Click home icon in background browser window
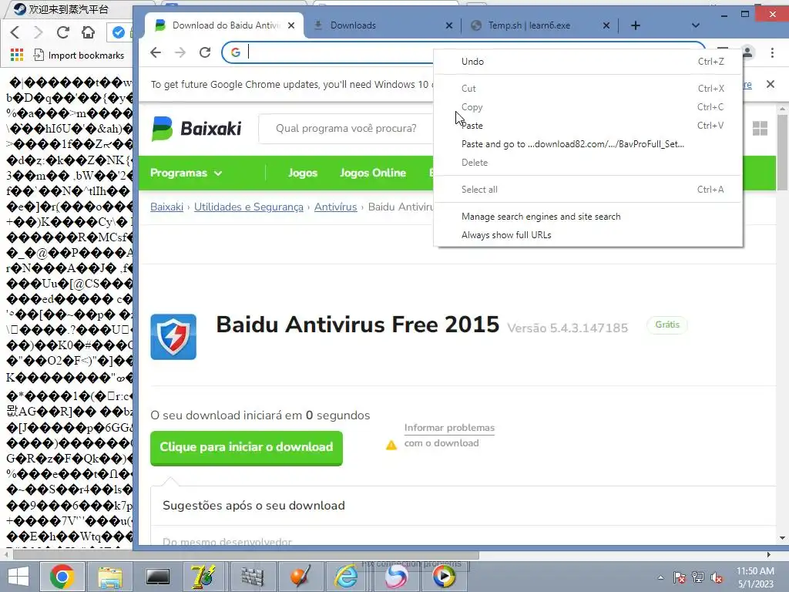The width and height of the screenshot is (789, 592). coord(88,32)
